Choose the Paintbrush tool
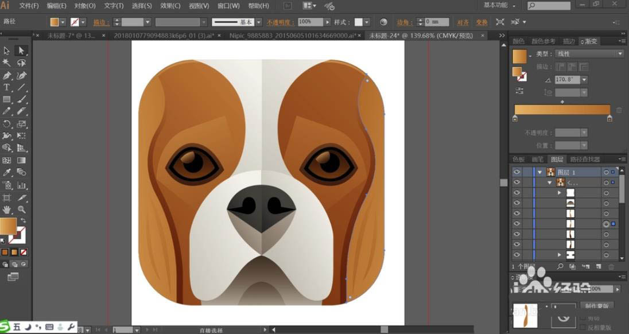The width and height of the screenshot is (629, 334). [x=21, y=99]
